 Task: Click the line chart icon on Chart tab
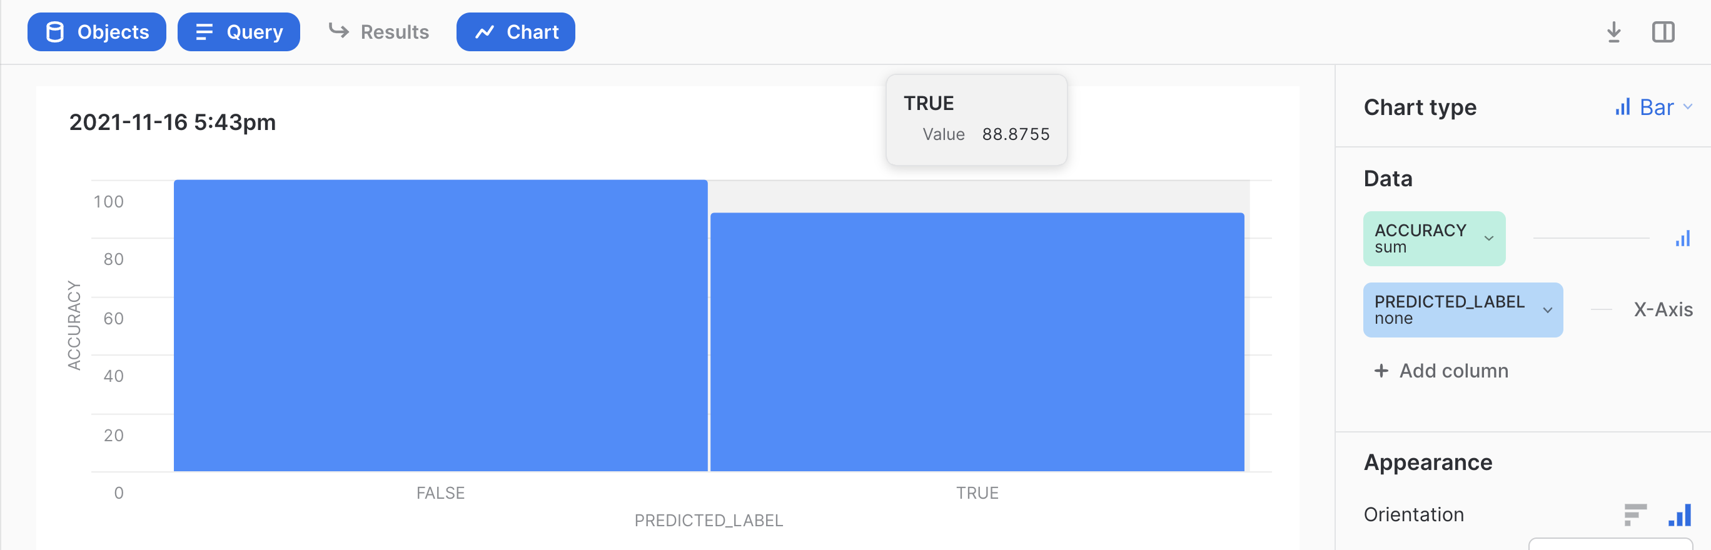pyautogui.click(x=485, y=32)
